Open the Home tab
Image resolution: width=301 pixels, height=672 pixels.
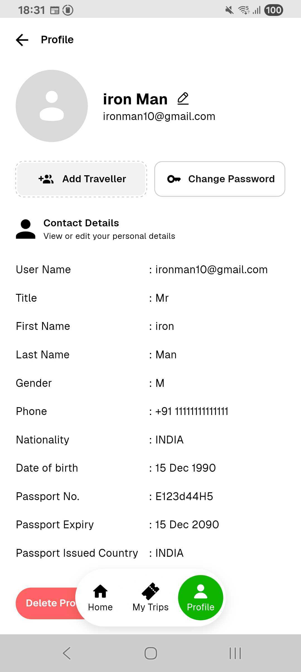[x=100, y=598]
